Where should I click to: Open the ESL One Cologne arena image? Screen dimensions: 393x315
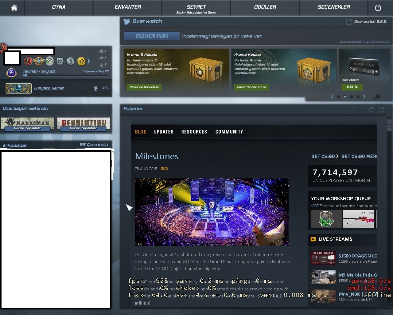(212, 212)
